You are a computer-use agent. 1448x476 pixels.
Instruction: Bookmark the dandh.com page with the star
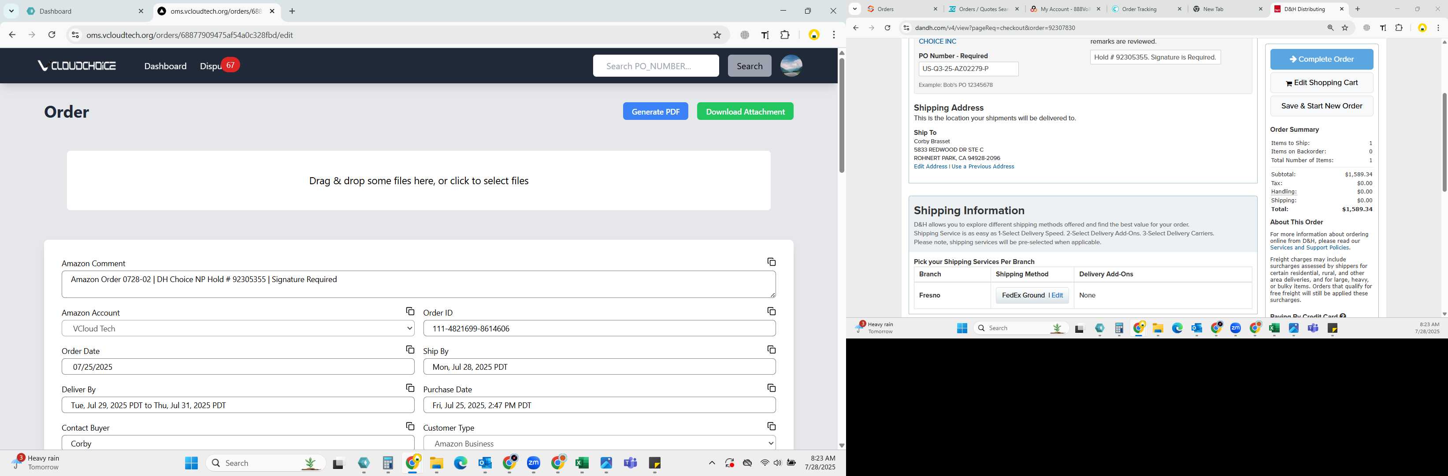1344,27
